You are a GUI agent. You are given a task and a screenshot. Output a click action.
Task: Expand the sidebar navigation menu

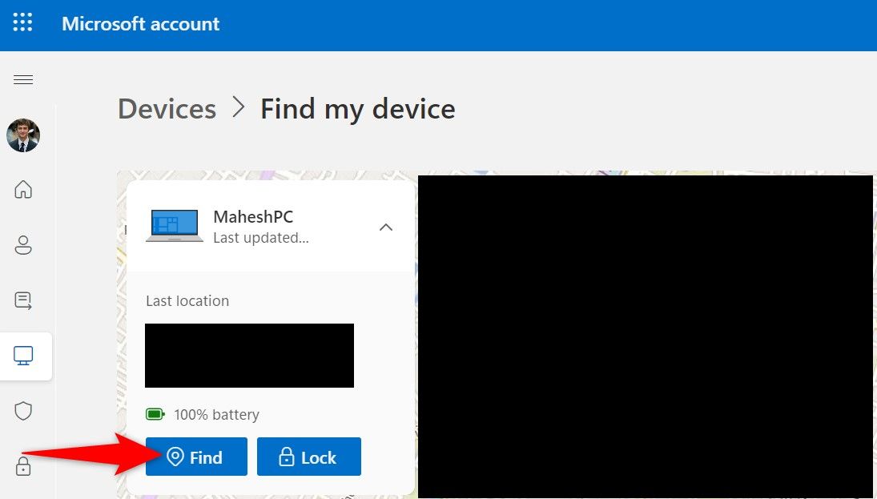pos(22,78)
